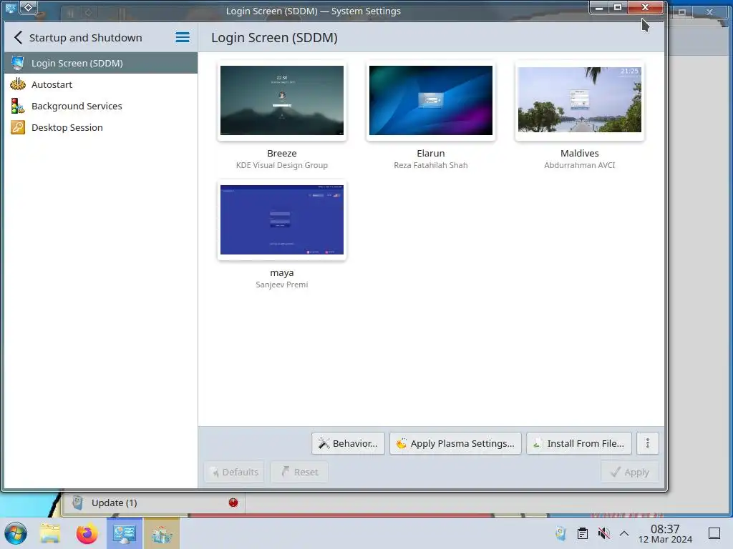The image size is (733, 549).
Task: Click the 'Reza Fatahilah Shah' author text
Action: coord(430,165)
